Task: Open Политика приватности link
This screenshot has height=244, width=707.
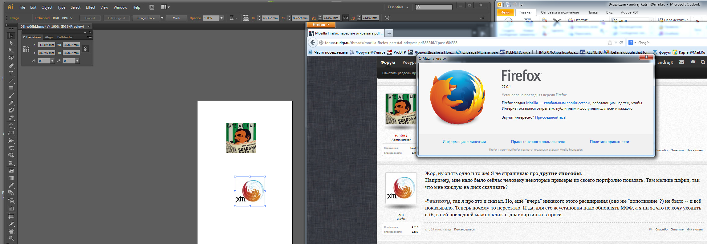Action: coord(609,142)
